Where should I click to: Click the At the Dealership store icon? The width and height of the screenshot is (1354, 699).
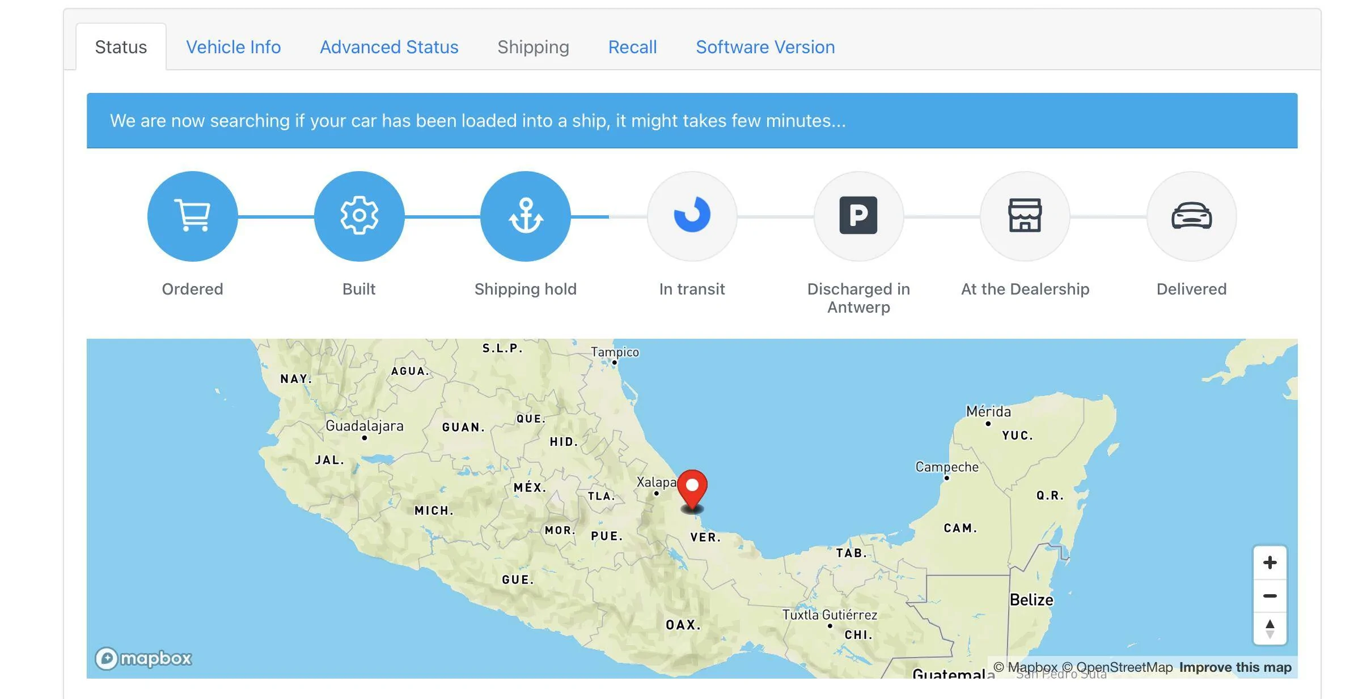[1025, 216]
